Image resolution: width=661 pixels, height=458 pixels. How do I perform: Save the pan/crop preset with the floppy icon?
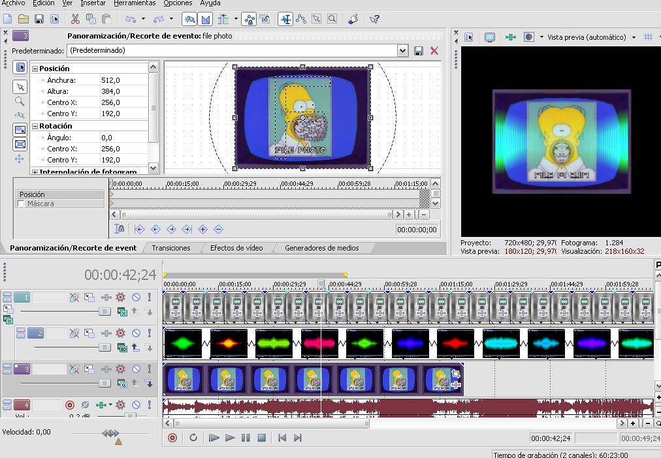click(419, 51)
